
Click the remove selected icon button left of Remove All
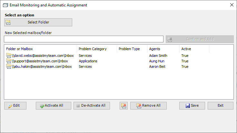click(x=123, y=106)
